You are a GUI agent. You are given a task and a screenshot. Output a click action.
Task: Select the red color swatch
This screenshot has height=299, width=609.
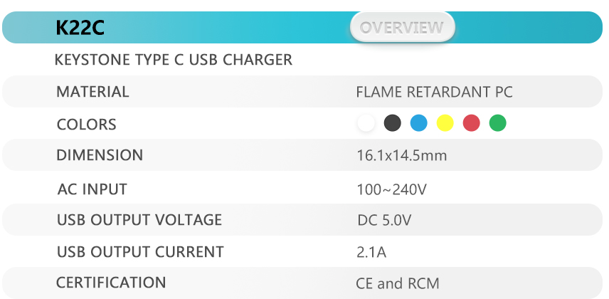(471, 123)
